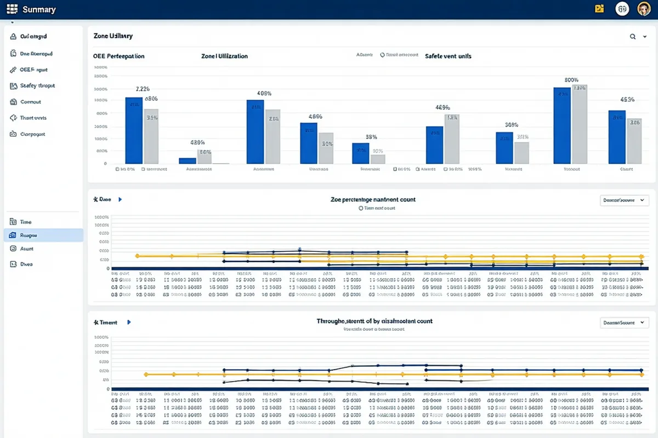658x438 pixels.
Task: Open dropdown in Zoe percentinge nantnent count panel
Action: [x=625, y=200]
